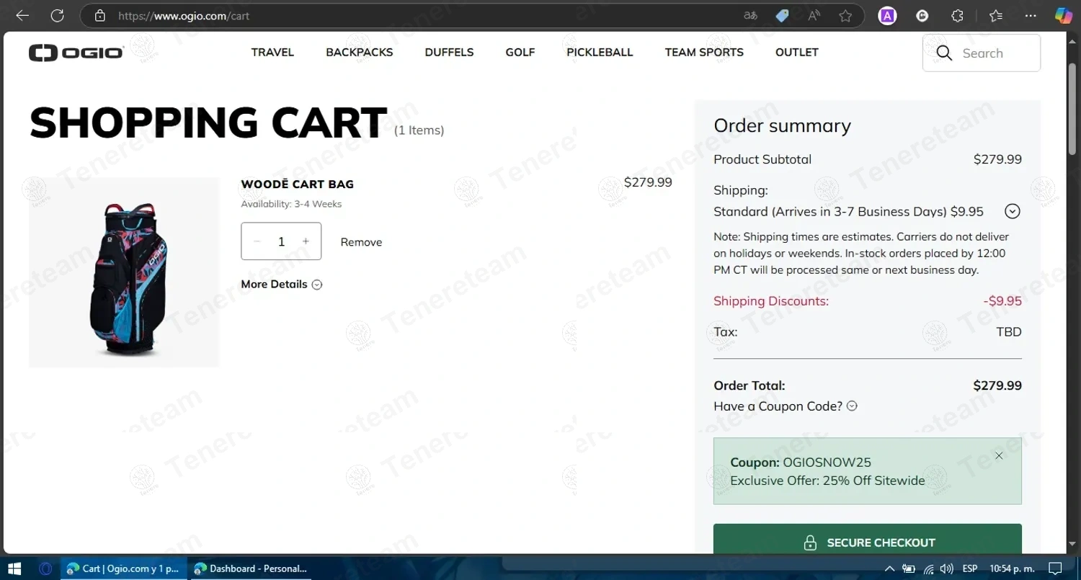The image size is (1081, 580).
Task: Open the GOLF menu
Action: pyautogui.click(x=520, y=52)
